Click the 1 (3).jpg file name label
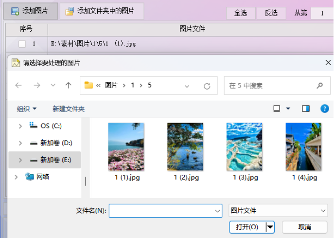The width and height of the screenshot is (334, 238). [246, 178]
